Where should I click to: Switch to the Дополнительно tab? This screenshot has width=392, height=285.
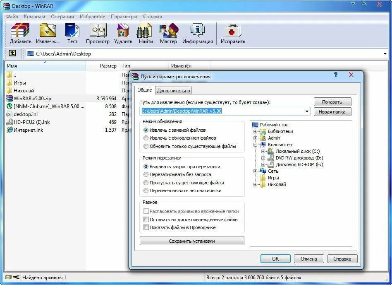pyautogui.click(x=174, y=91)
